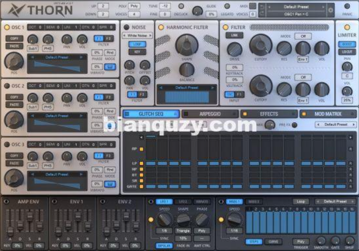Click the MSEG Loop button
This screenshot has height=251, width=359.
click(300, 201)
